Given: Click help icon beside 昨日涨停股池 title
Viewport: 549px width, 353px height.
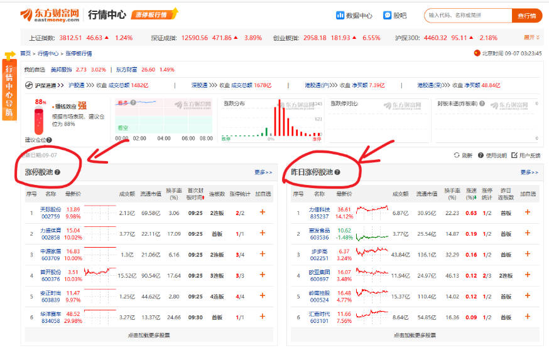Looking at the screenshot, I should click(337, 172).
